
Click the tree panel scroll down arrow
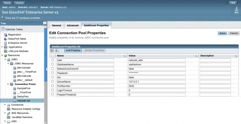pyautogui.click(x=46, y=123)
